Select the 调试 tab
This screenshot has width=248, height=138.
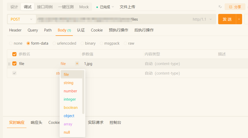tap(27, 7)
